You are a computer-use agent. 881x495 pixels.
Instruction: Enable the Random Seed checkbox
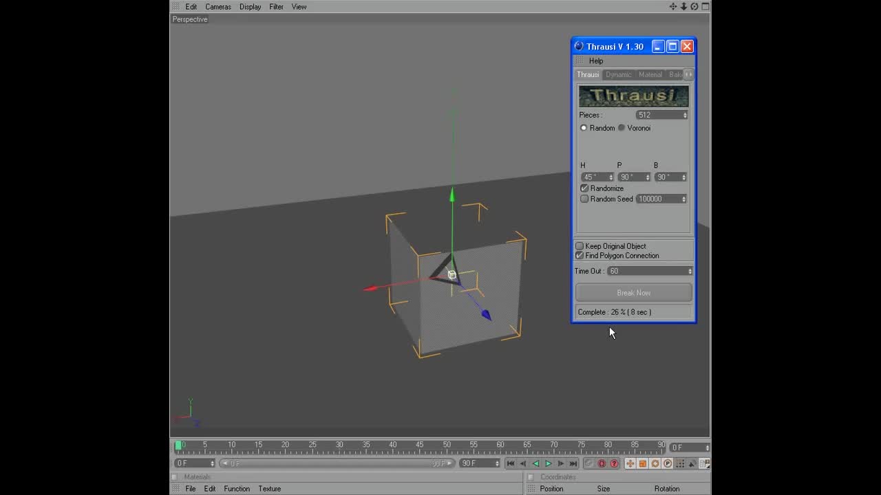[584, 199]
